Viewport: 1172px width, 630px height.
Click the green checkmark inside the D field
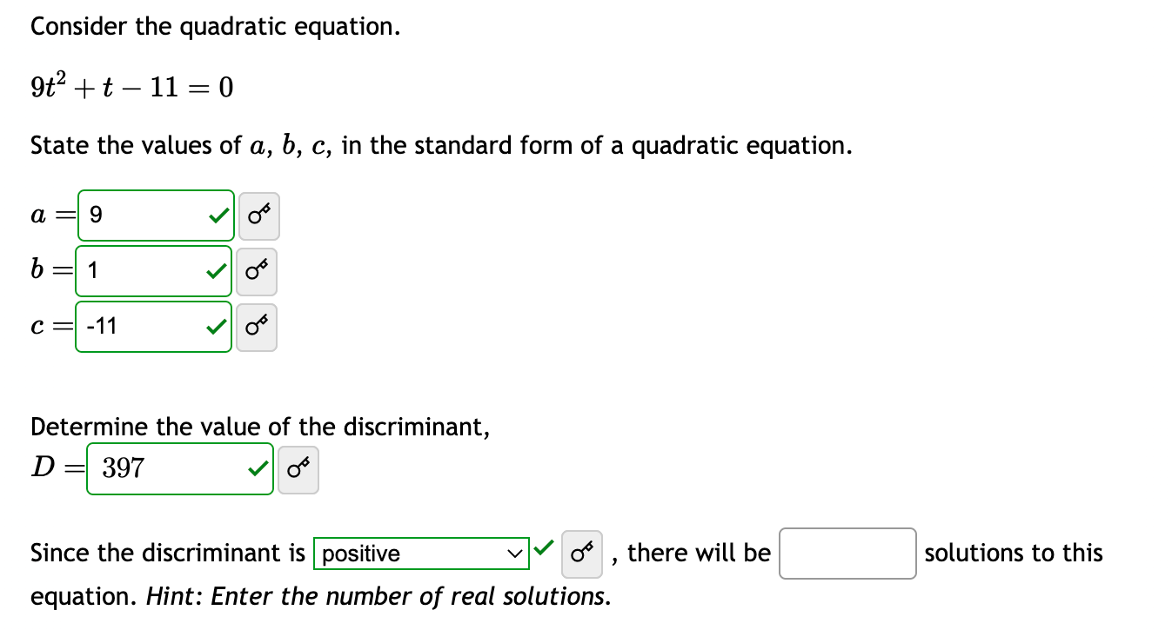point(258,468)
